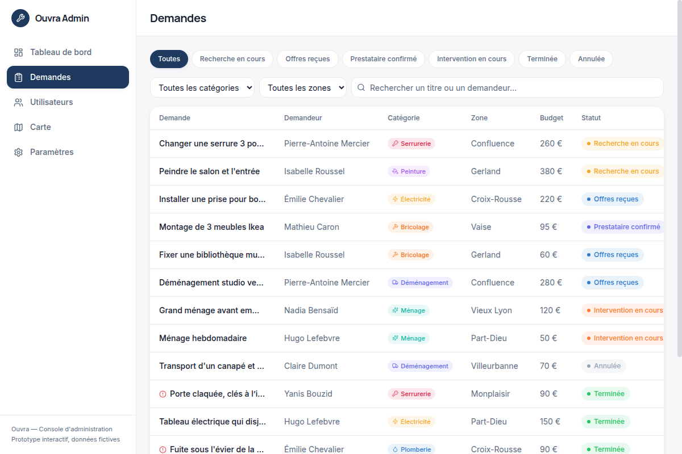
Task: Click the Ménage badge on Ménage hebdomadaire row
Action: [x=409, y=338]
